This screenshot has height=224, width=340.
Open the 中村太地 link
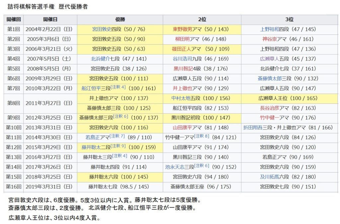pyautogui.click(x=181, y=98)
